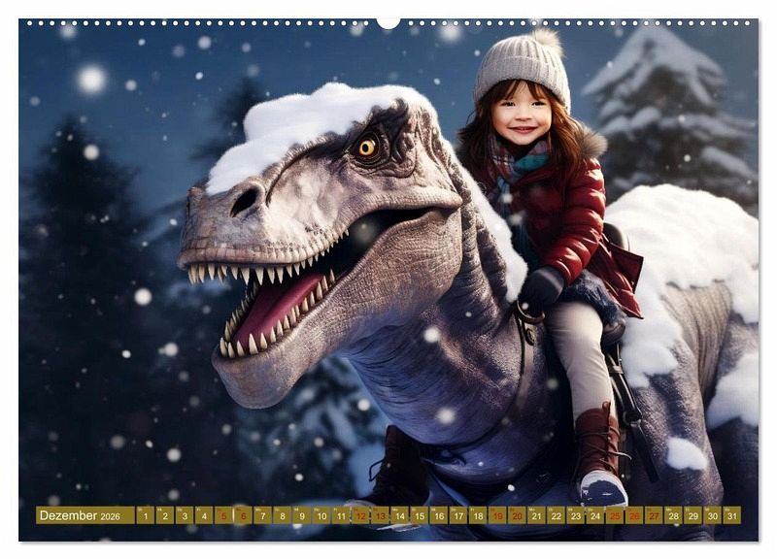777x560 pixels.
Task: Click the calendar hanging hole at top
Action: click(388, 22)
